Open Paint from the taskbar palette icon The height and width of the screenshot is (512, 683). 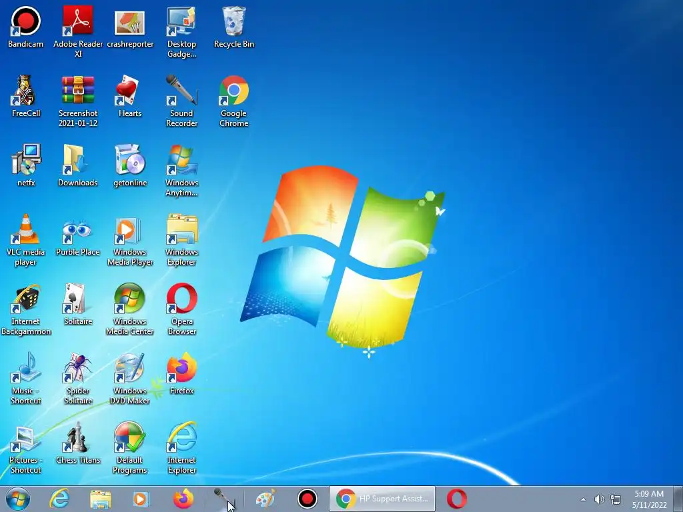265,499
